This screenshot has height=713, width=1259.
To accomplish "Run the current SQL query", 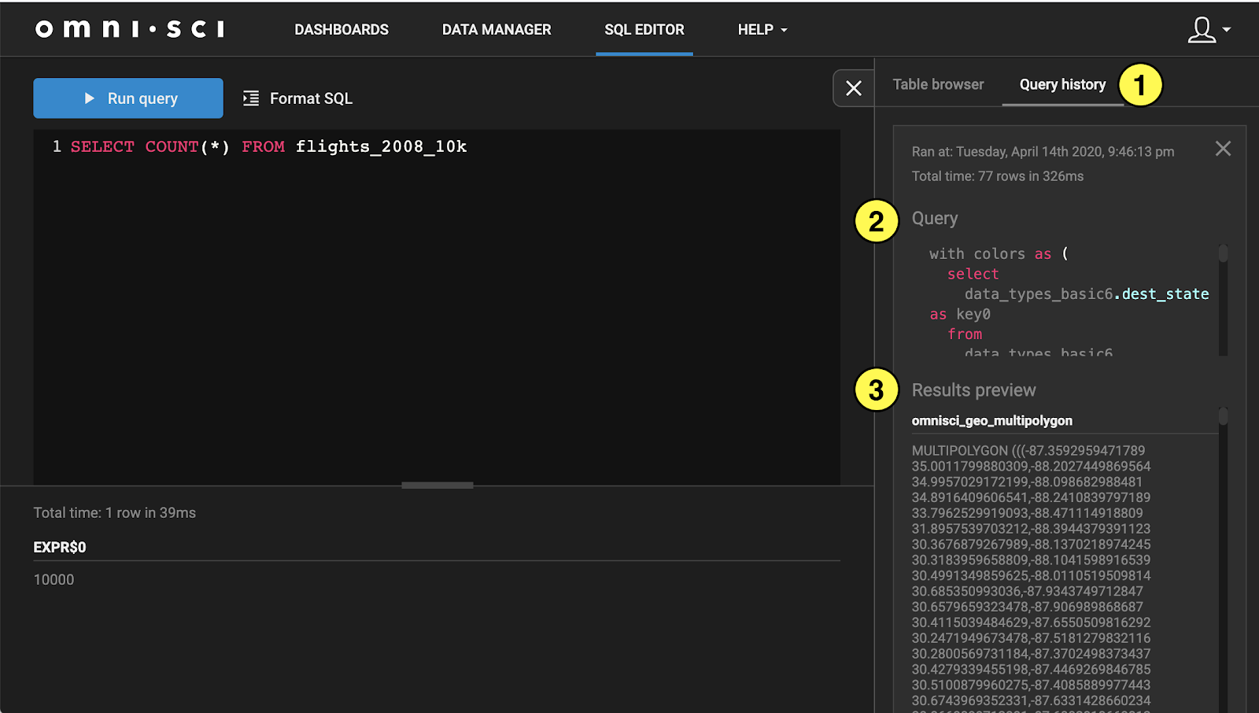I will coord(128,98).
